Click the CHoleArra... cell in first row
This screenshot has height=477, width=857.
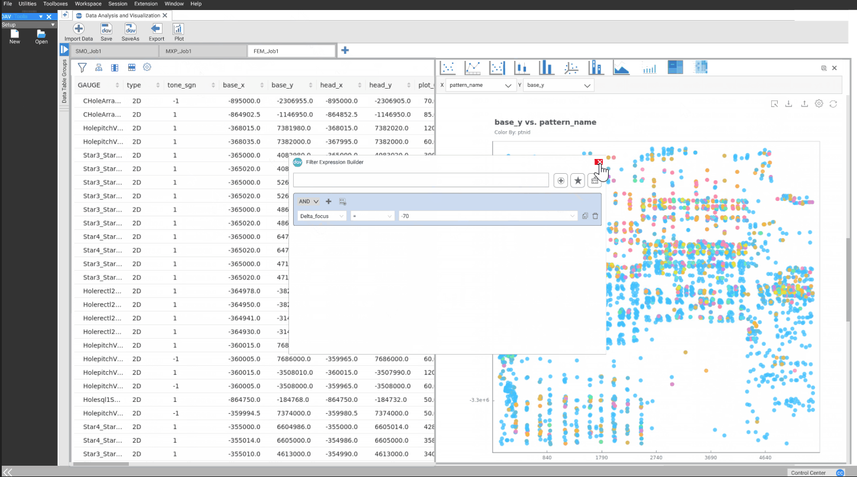[x=102, y=101]
